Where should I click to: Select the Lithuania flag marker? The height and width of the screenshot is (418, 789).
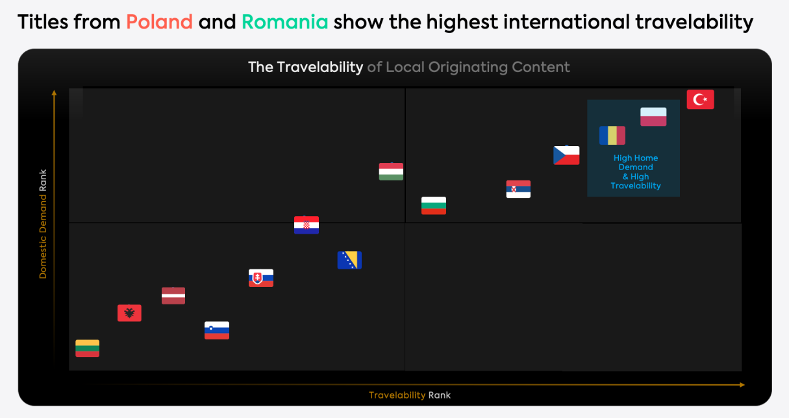pyautogui.click(x=88, y=348)
